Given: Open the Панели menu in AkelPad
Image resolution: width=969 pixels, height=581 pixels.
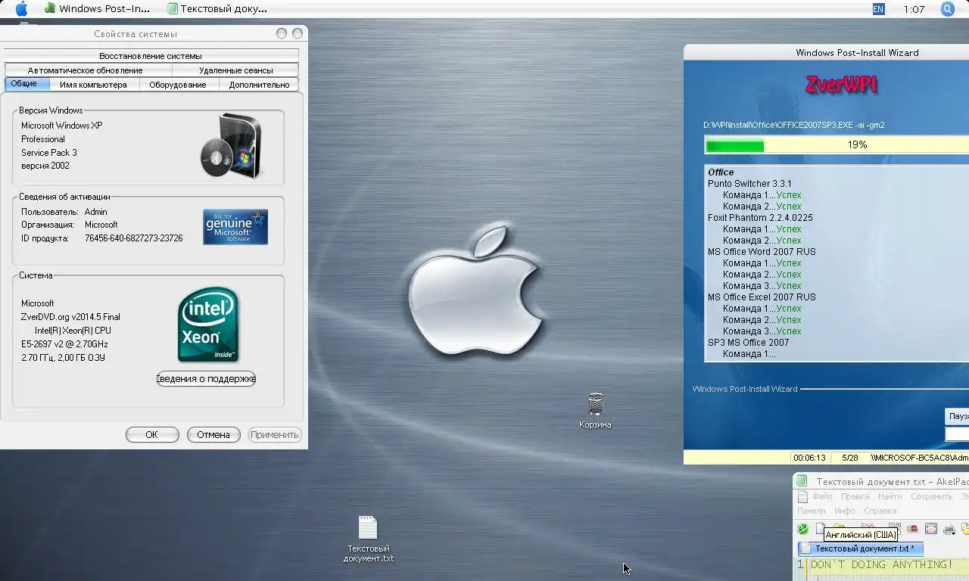Looking at the screenshot, I should (x=811, y=511).
